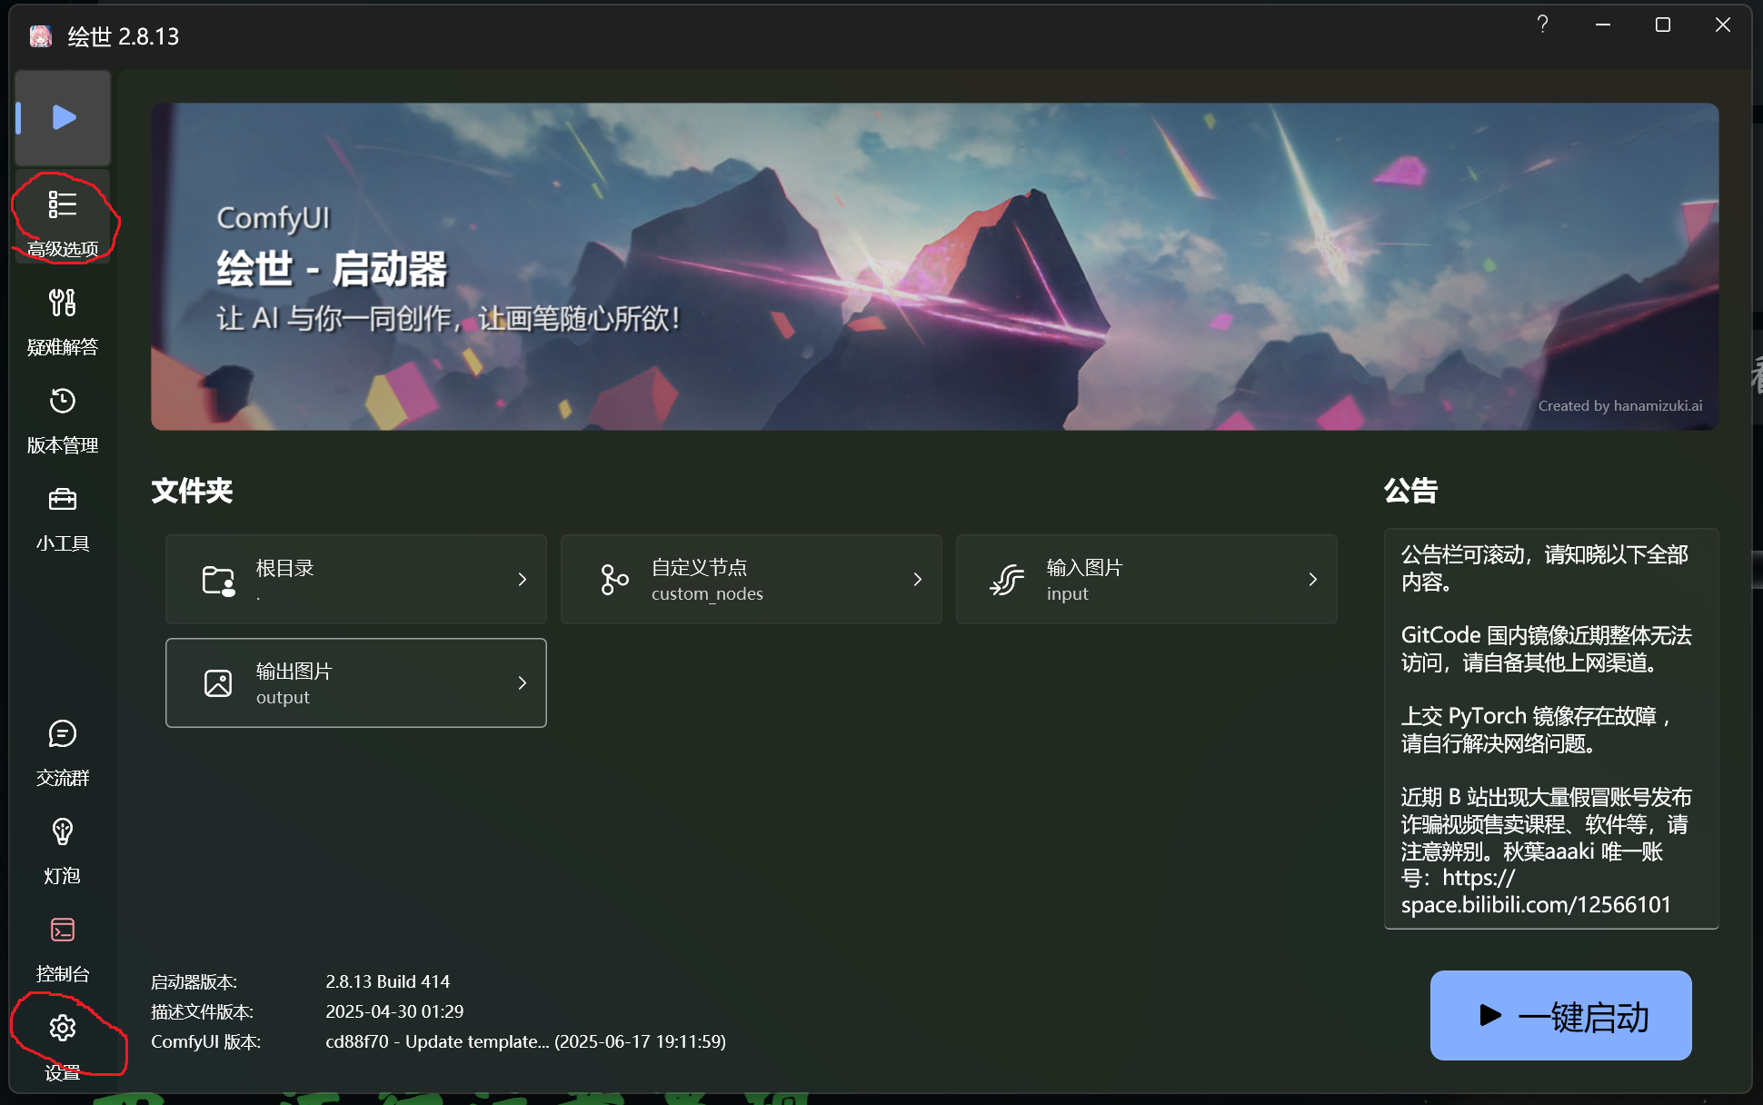Screen dimensions: 1763x1105
Task: Click the 2025-04-30 01:29 description file version
Action: tap(394, 1011)
